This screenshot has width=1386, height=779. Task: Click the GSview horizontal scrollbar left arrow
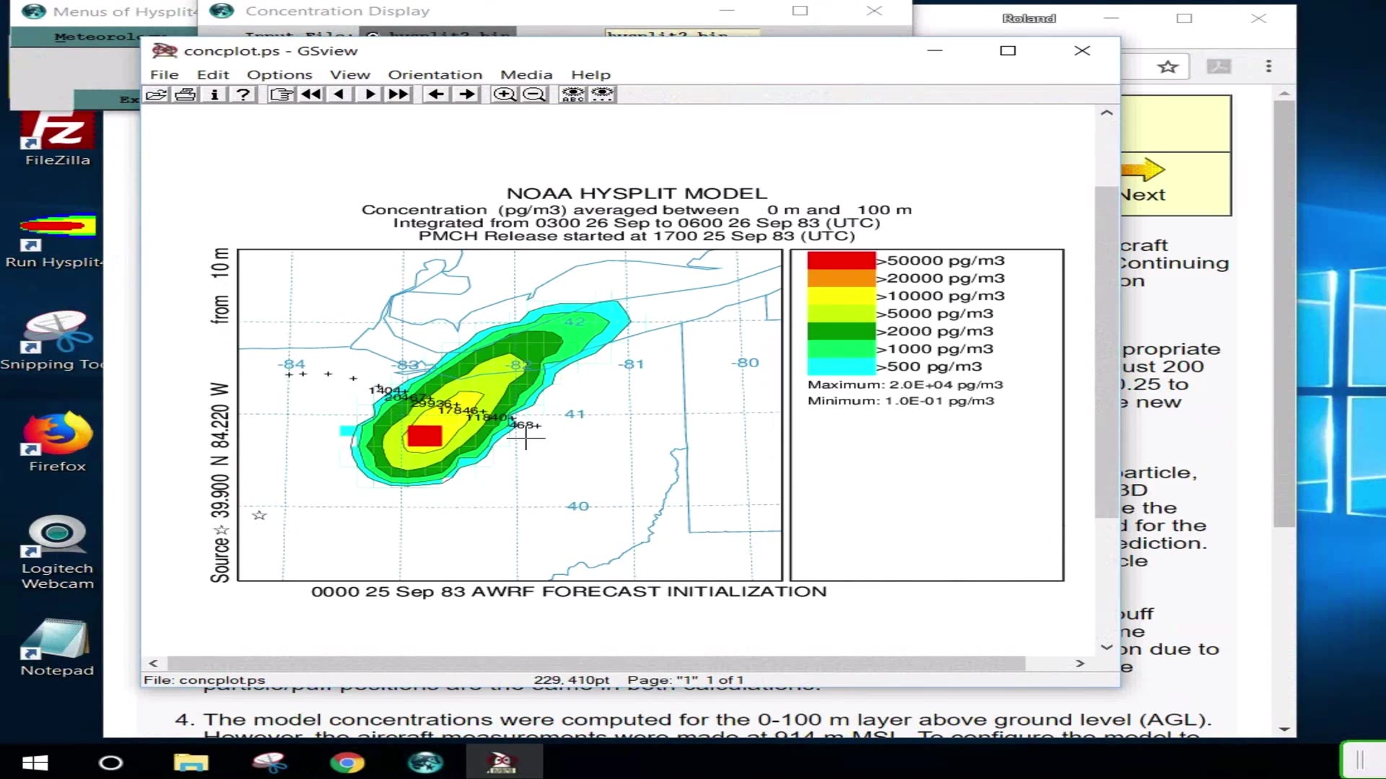click(x=153, y=663)
